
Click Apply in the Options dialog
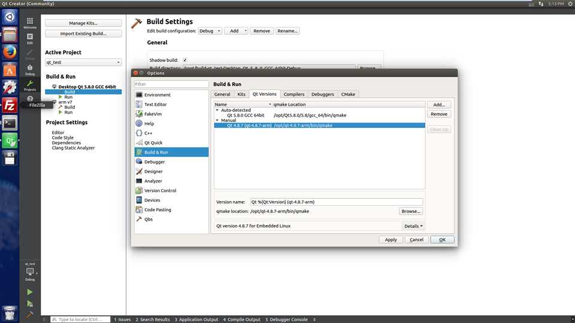coord(391,239)
